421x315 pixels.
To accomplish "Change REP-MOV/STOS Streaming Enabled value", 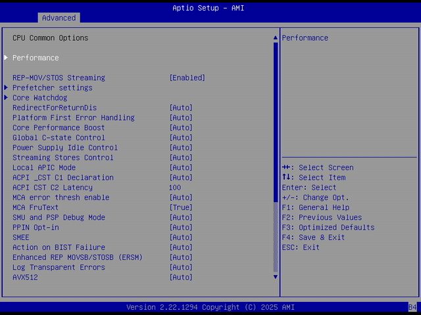I will pyautogui.click(x=187, y=77).
